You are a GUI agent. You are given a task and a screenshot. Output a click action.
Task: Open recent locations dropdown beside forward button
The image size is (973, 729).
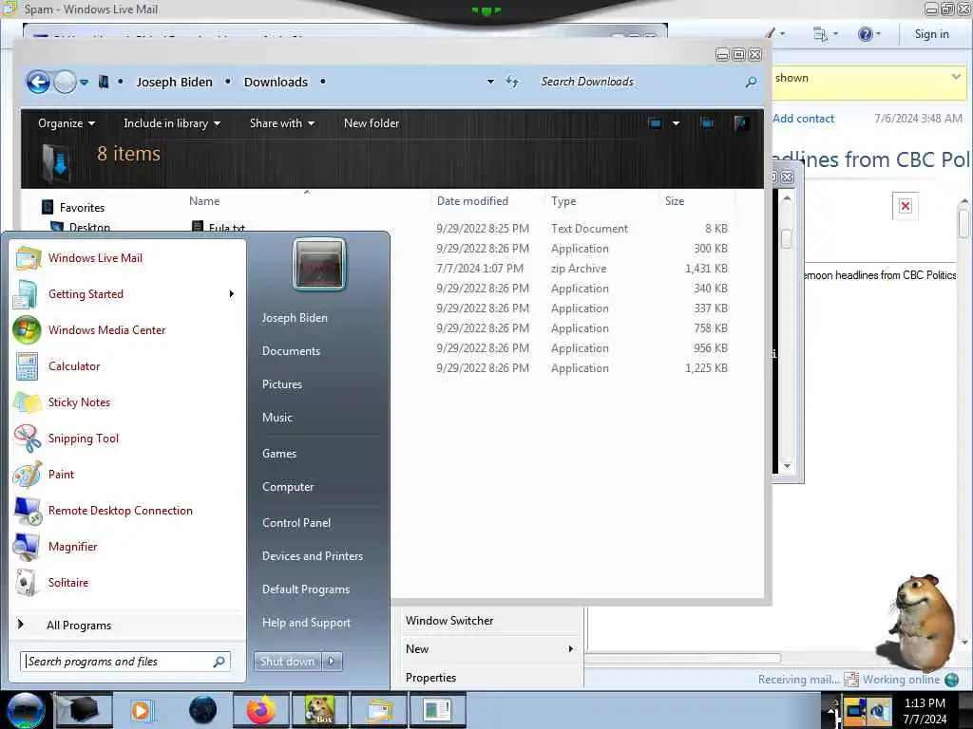pyautogui.click(x=84, y=82)
